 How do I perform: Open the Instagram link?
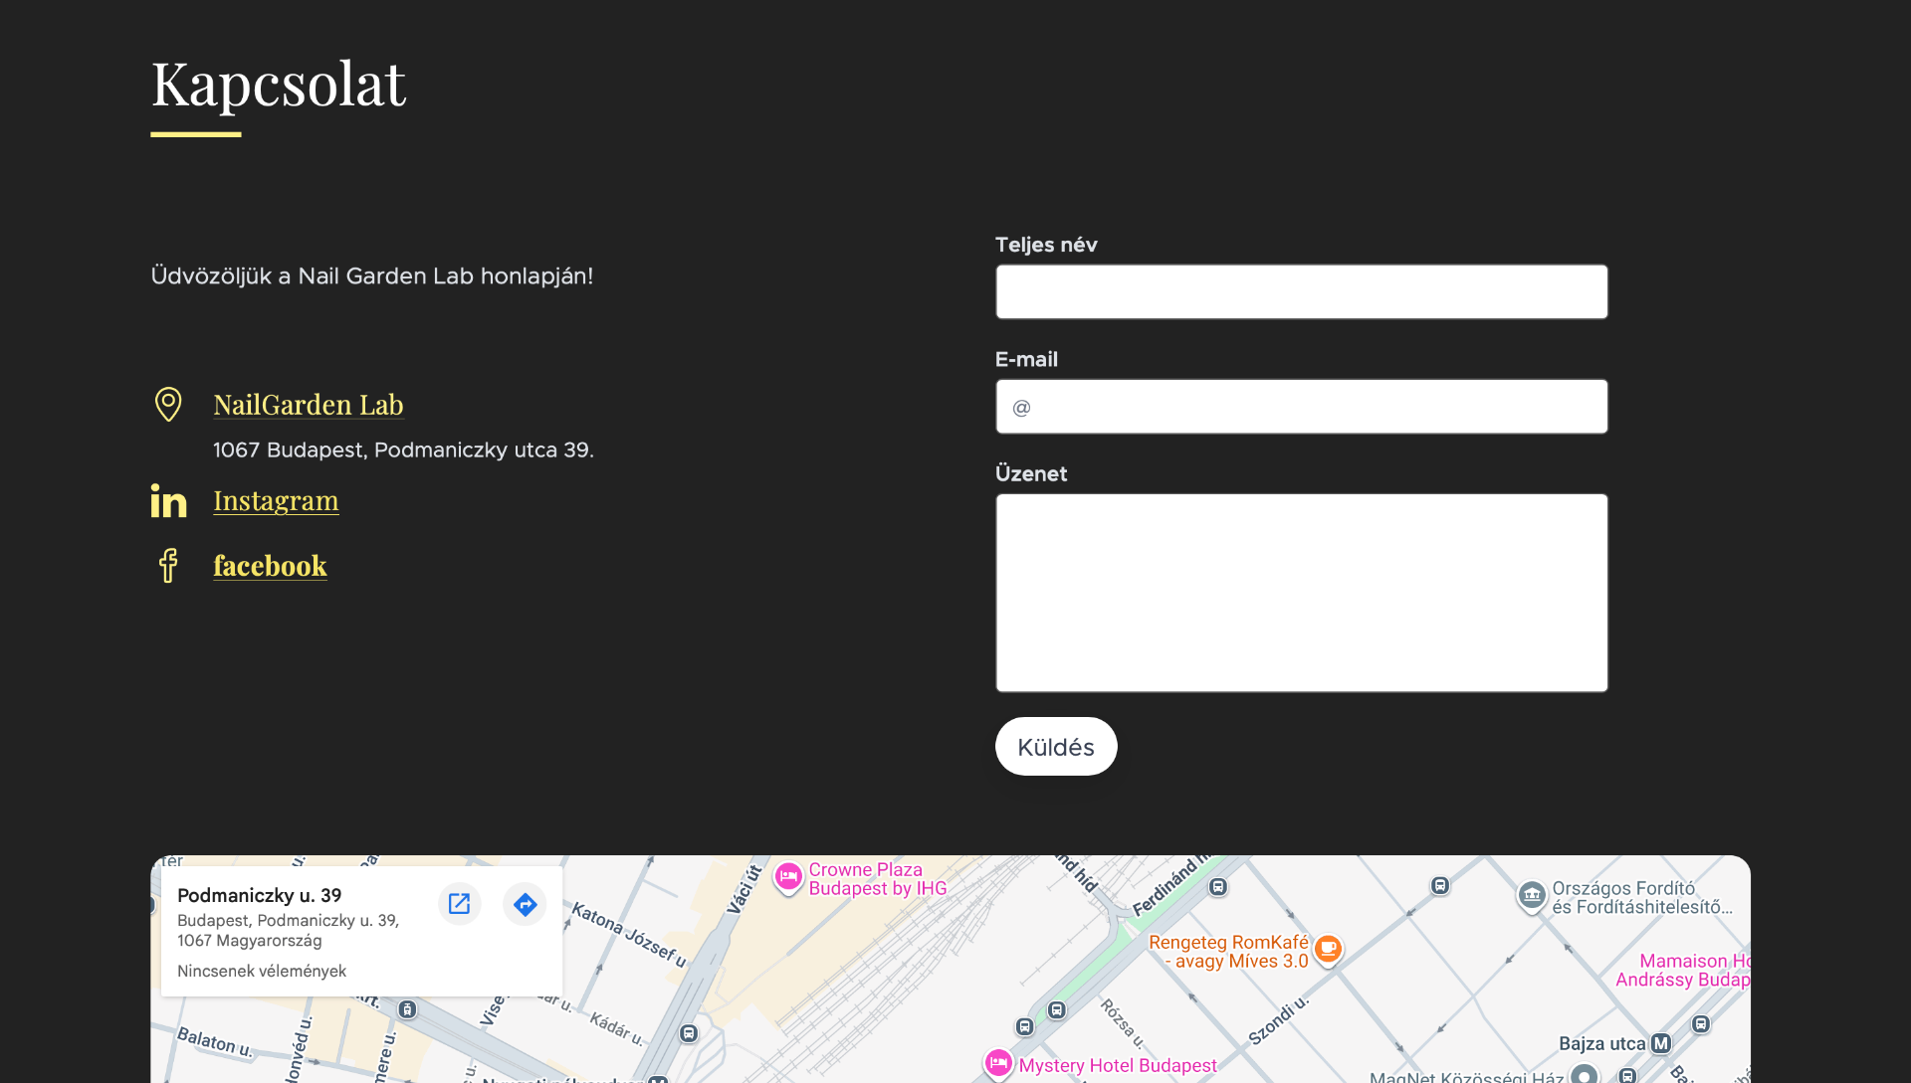click(276, 500)
